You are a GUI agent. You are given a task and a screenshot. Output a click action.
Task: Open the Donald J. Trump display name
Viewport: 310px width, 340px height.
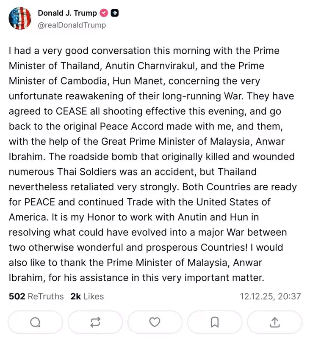(67, 13)
